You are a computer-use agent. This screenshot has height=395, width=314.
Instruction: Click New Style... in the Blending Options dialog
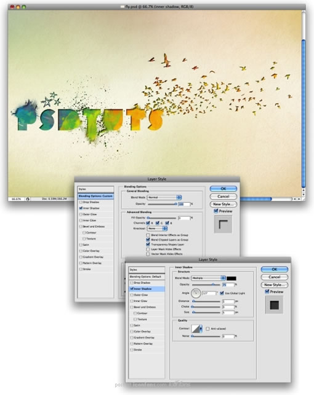click(223, 205)
